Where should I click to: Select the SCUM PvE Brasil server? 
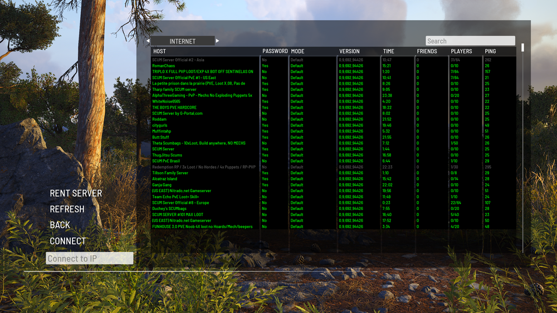[333, 161]
